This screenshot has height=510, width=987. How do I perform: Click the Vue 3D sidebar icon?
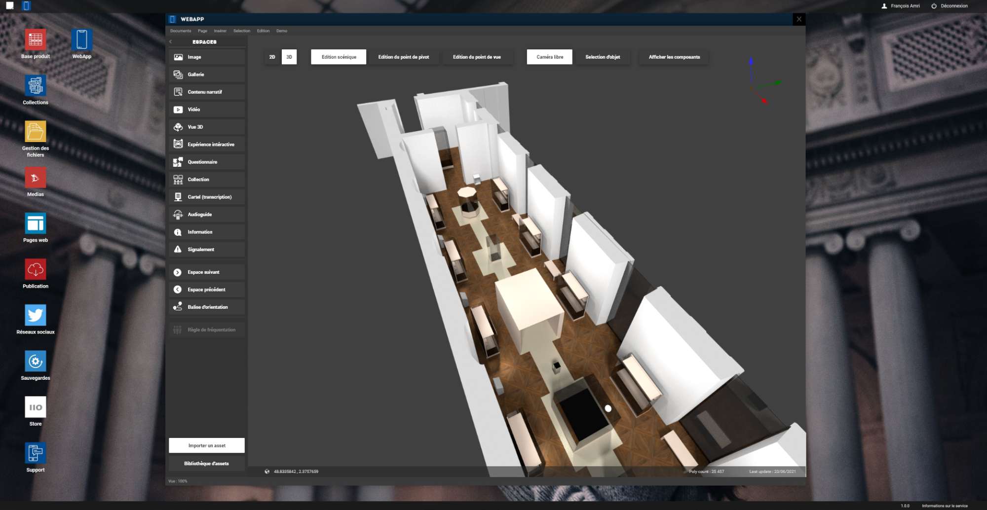178,127
